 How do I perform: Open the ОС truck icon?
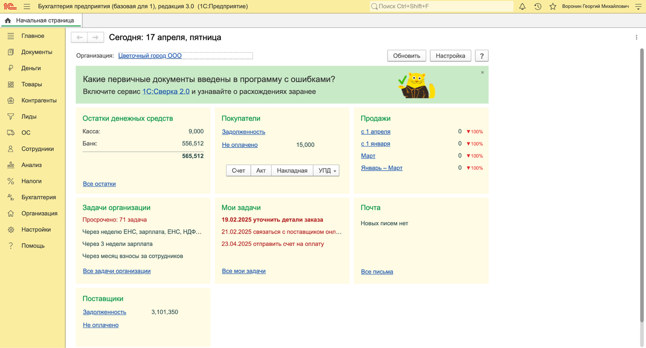click(x=10, y=133)
